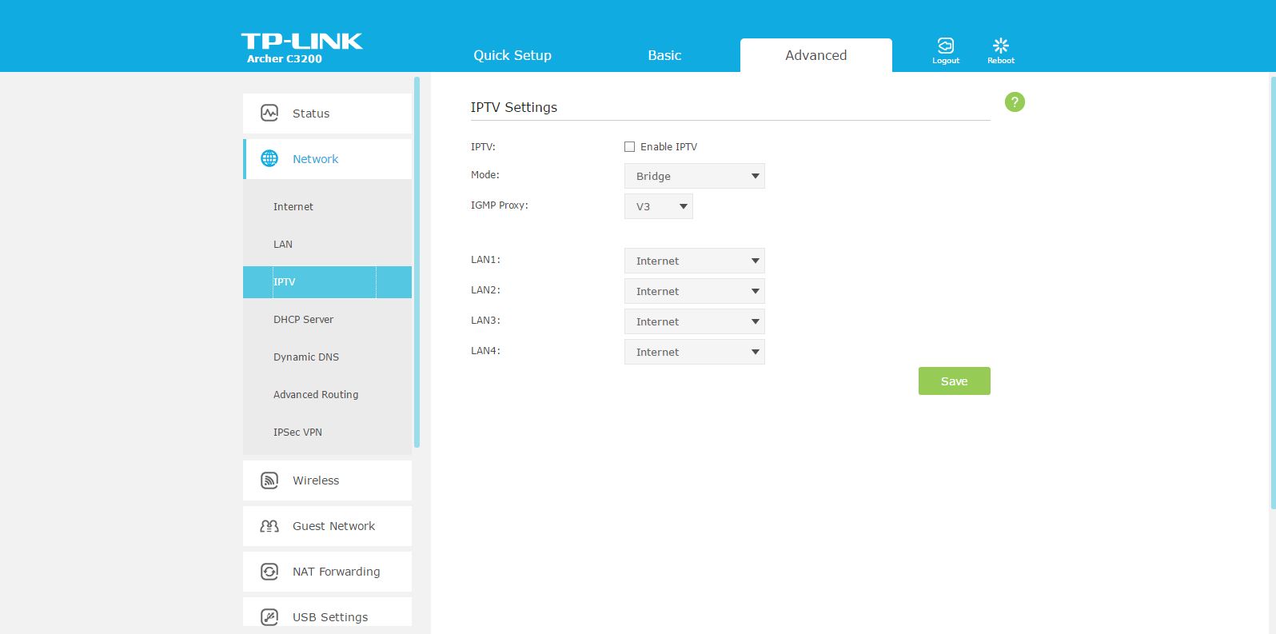
Task: Open the LAN2 dropdown
Action: (694, 291)
